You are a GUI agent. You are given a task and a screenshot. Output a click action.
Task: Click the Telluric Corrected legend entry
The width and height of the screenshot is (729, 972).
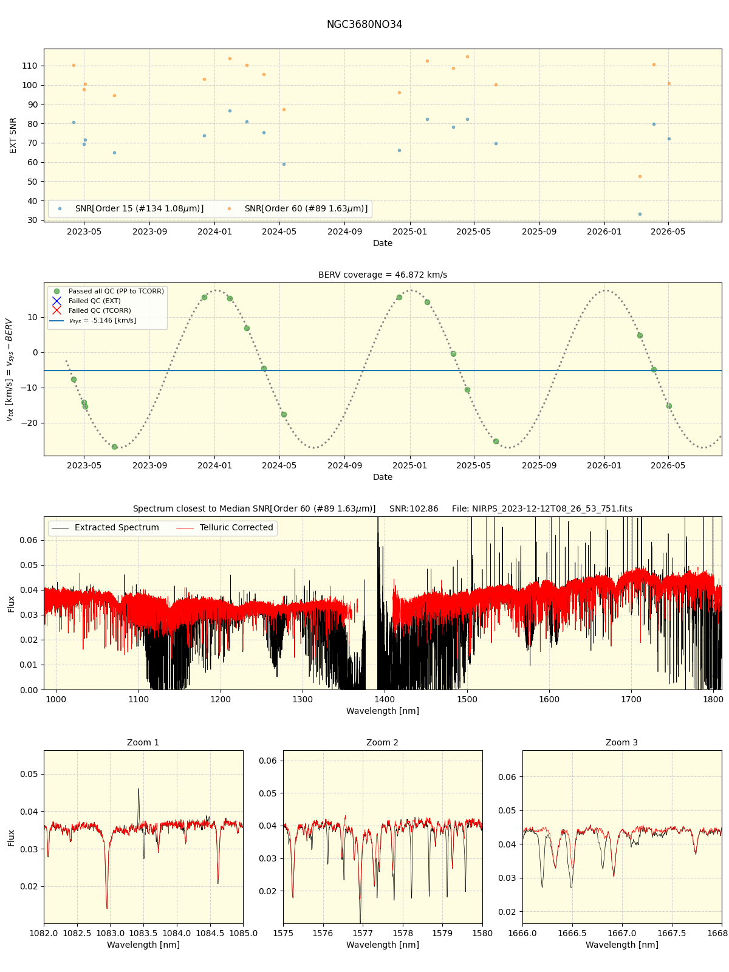pyautogui.click(x=225, y=528)
